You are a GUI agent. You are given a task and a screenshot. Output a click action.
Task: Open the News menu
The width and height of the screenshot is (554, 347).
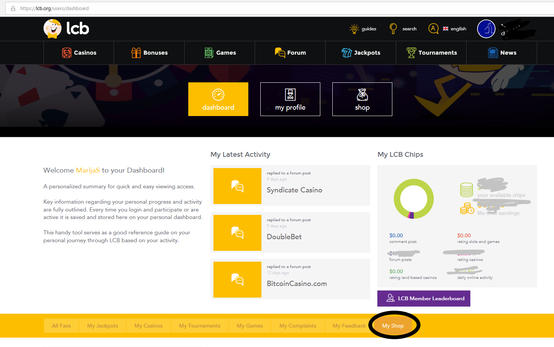point(502,53)
